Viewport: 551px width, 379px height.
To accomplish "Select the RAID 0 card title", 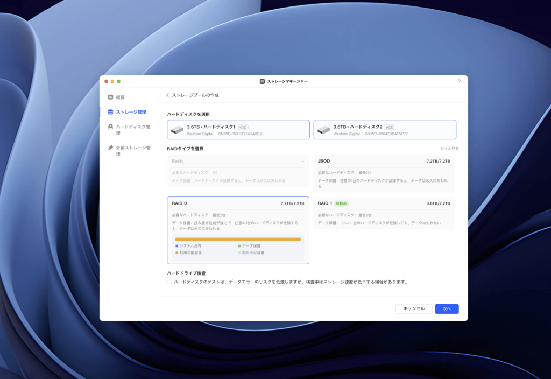I will [x=180, y=203].
